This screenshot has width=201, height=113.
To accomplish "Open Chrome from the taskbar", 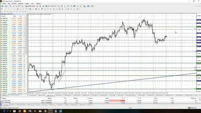I will point(45,111).
